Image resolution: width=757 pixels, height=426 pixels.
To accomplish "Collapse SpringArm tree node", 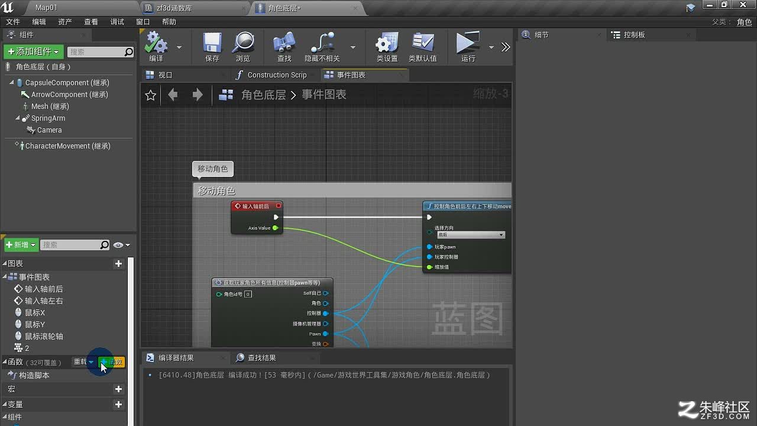I will 18,118.
